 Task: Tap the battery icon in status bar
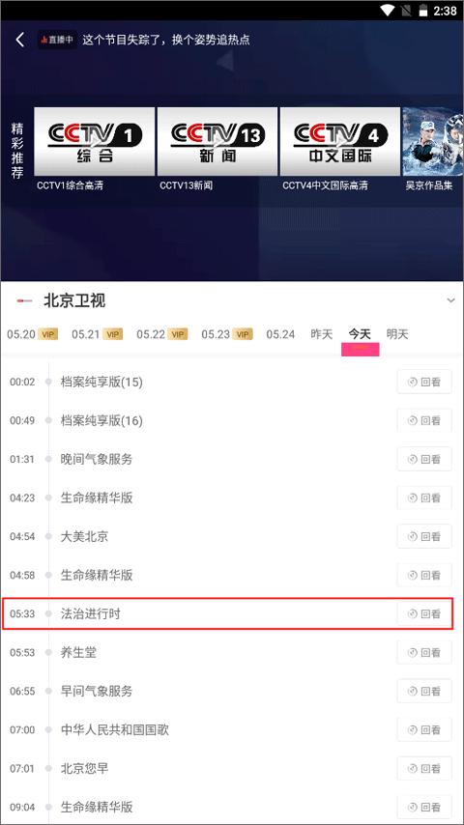[422, 10]
